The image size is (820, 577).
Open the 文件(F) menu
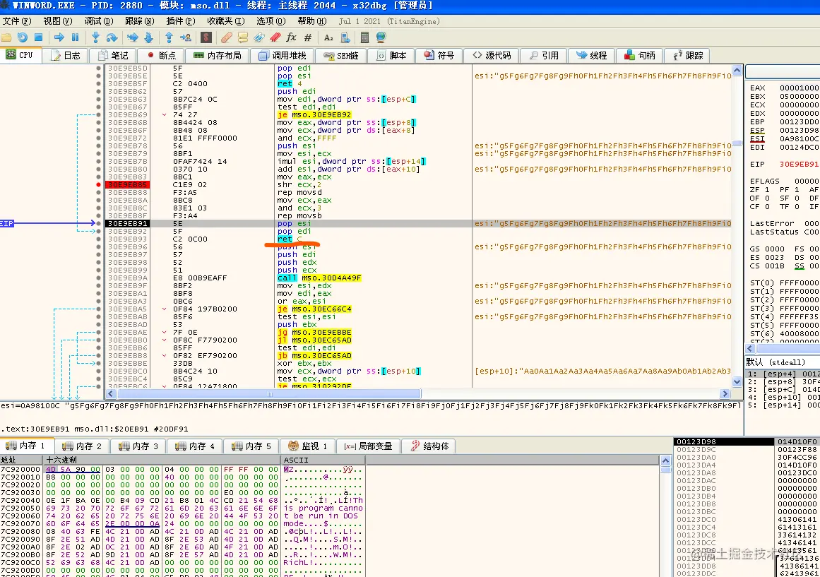pos(17,21)
